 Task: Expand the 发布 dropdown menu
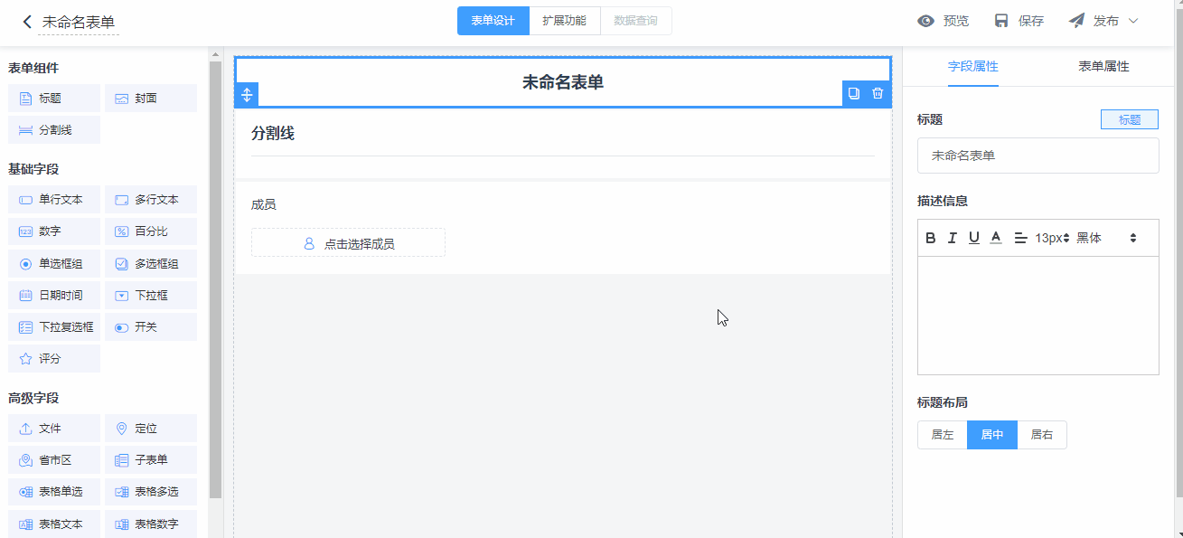[1132, 21]
